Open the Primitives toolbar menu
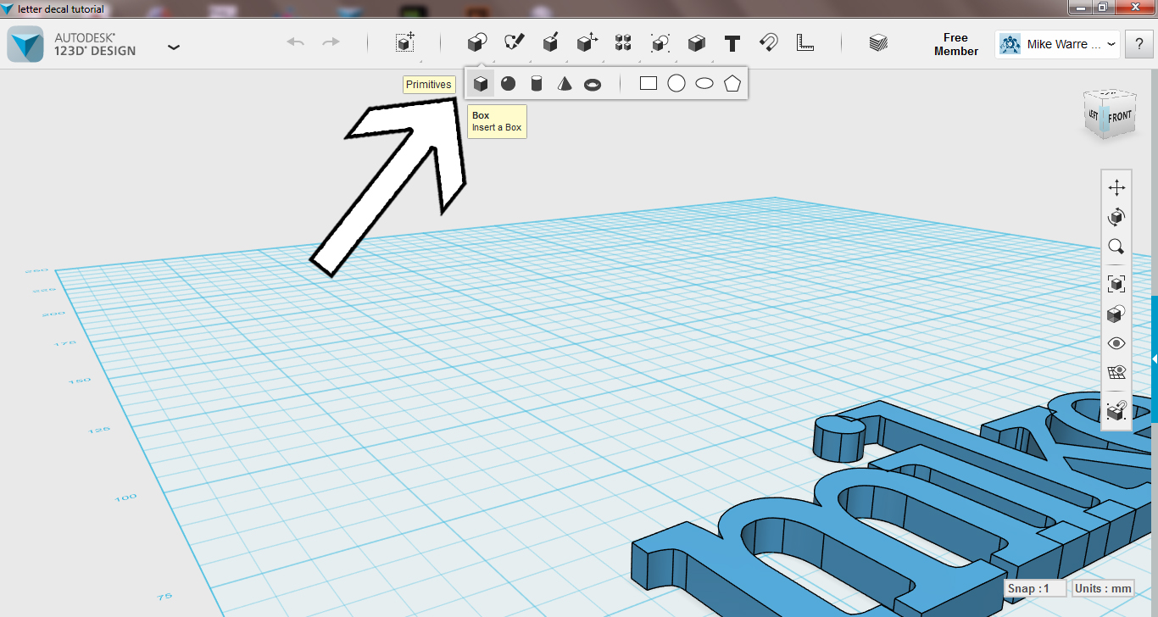Viewport: 1158px width, 617px height. coord(477,43)
